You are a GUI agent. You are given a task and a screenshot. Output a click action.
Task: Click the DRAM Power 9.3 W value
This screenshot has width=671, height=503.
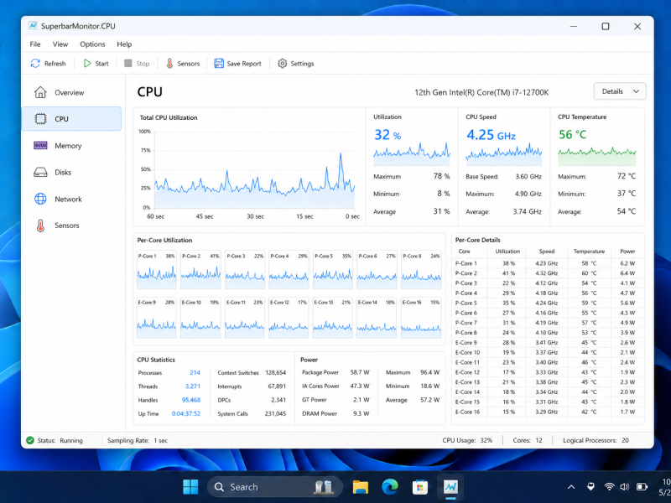(x=362, y=413)
